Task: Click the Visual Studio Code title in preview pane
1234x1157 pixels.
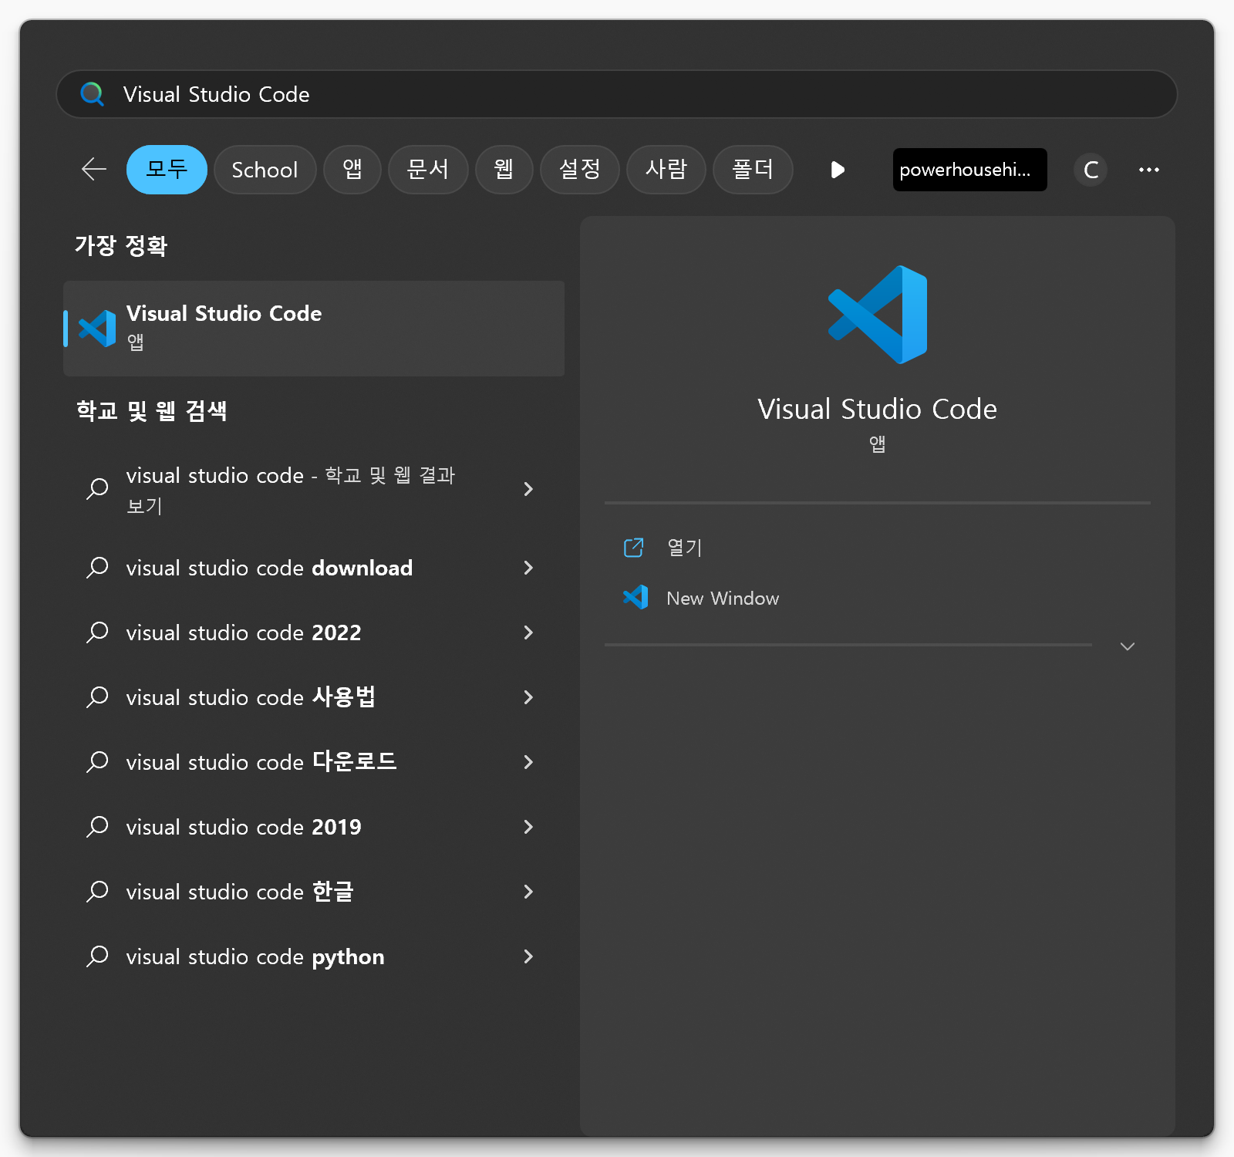Action: pyautogui.click(x=878, y=409)
